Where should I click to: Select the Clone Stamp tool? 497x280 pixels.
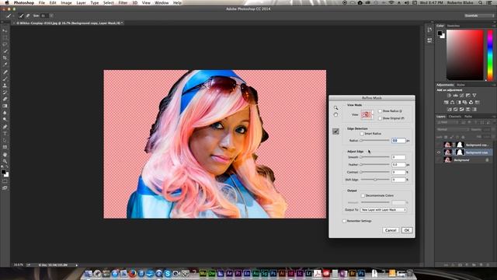pyautogui.click(x=5, y=86)
